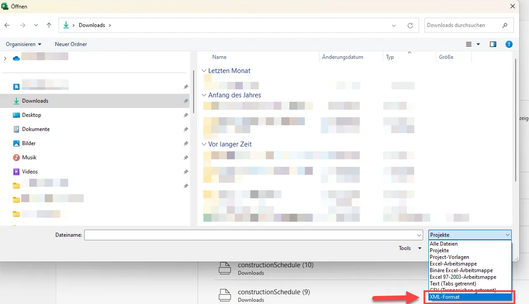This screenshot has width=529, height=304.
Task: Refresh the Downloads folder listing
Action: tap(410, 26)
